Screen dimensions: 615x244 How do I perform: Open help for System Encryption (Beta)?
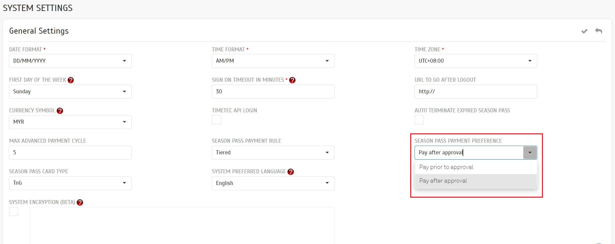(x=80, y=202)
